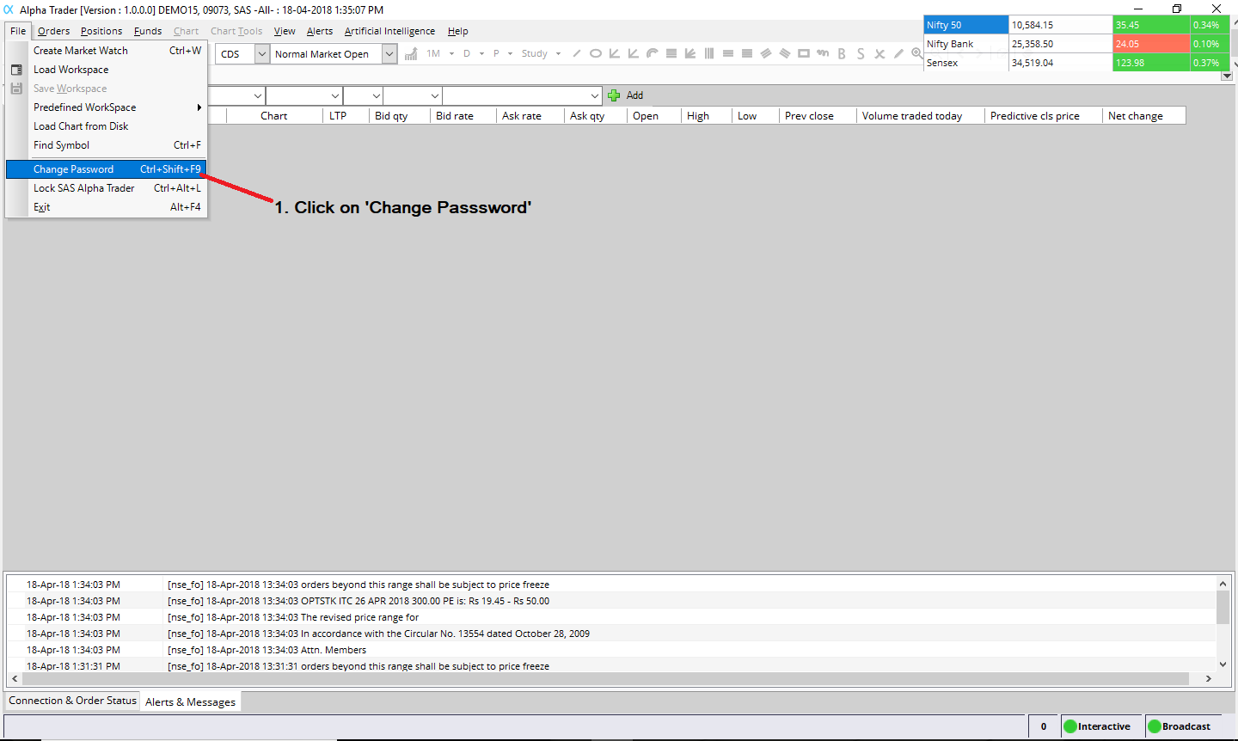Select the pencil tool in the toolbar
The width and height of the screenshot is (1238, 741).
pos(898,53)
